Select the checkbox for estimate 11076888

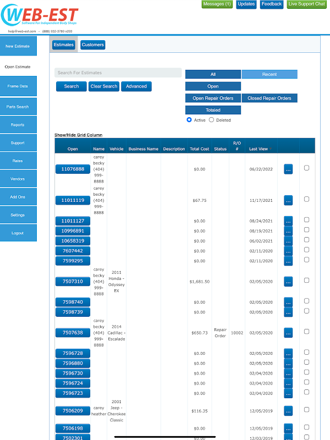pyautogui.click(x=307, y=168)
